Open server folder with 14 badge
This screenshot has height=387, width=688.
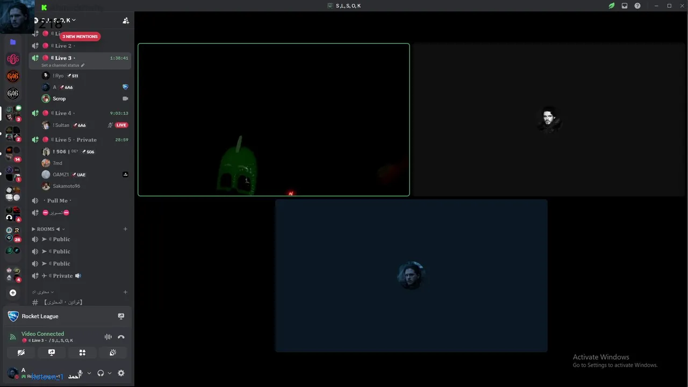point(13,154)
